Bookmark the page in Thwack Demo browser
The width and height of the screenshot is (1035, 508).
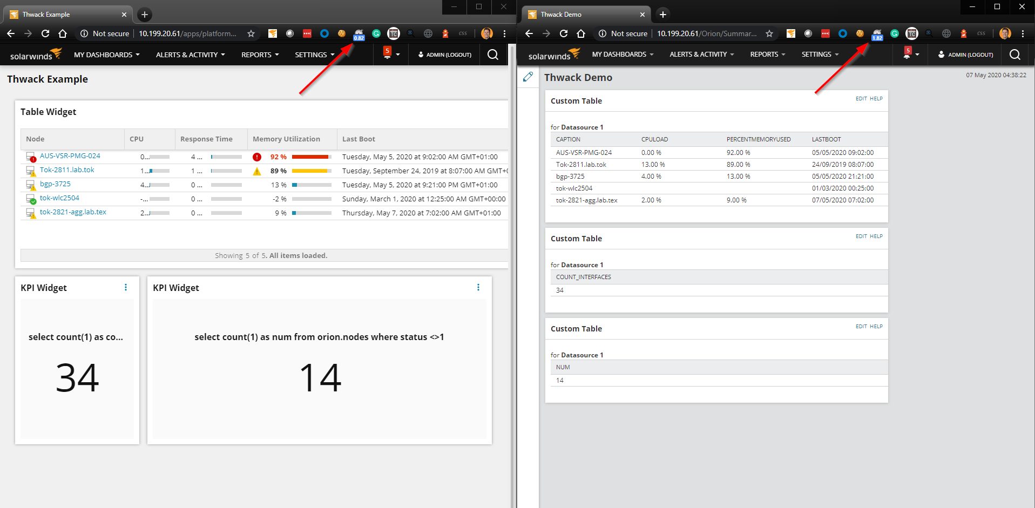coord(769,33)
